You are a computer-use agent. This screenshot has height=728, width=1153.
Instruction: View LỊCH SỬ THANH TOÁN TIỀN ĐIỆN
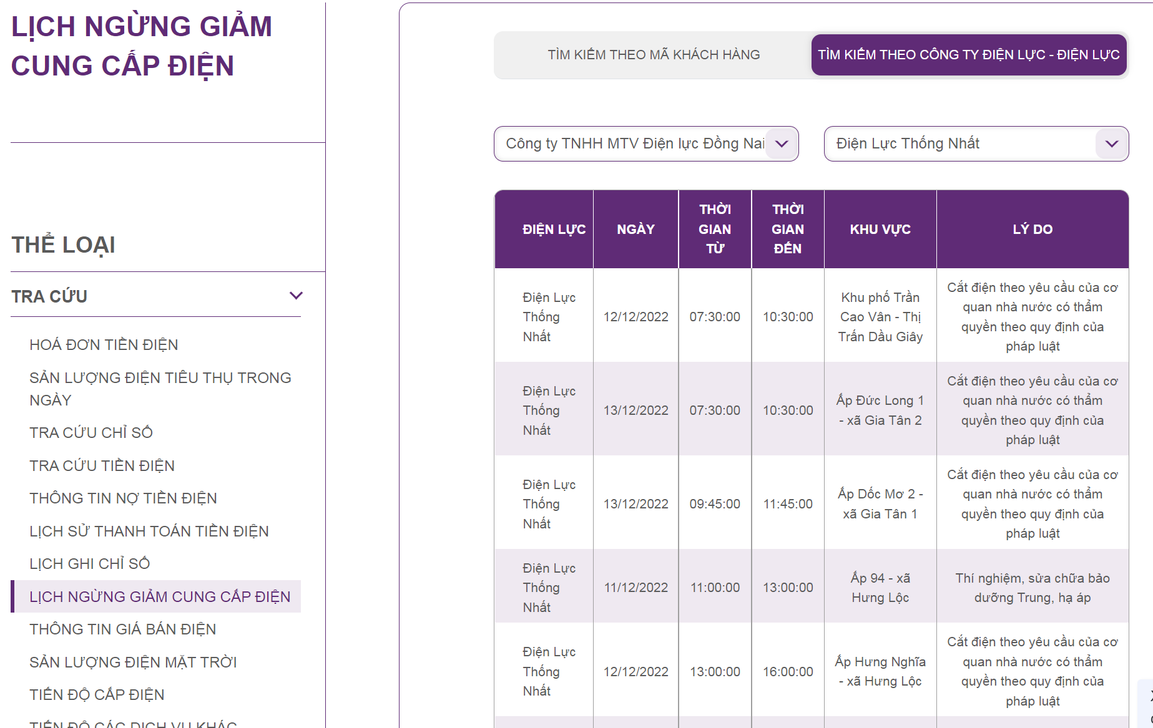tap(149, 531)
